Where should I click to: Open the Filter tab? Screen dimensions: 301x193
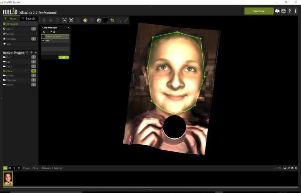coord(11,18)
